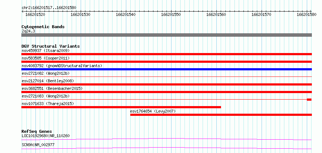Open gene LOC101929680|NR_110260 label
The image size is (322, 153).
(46, 136)
